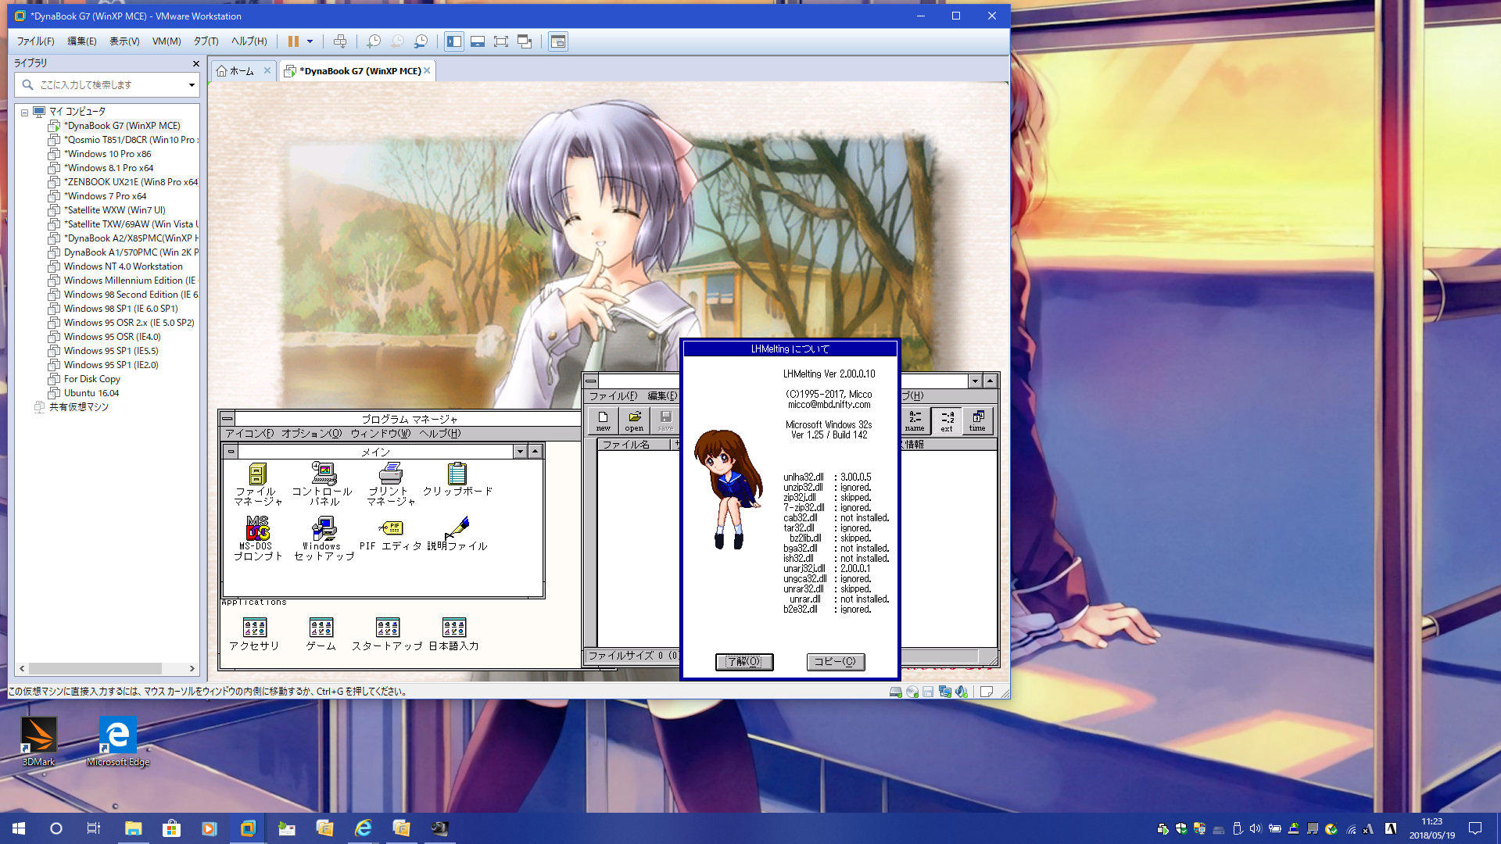This screenshot has width=1501, height=844.
Task: Open the Windows セットアップ icon
Action: point(324,538)
